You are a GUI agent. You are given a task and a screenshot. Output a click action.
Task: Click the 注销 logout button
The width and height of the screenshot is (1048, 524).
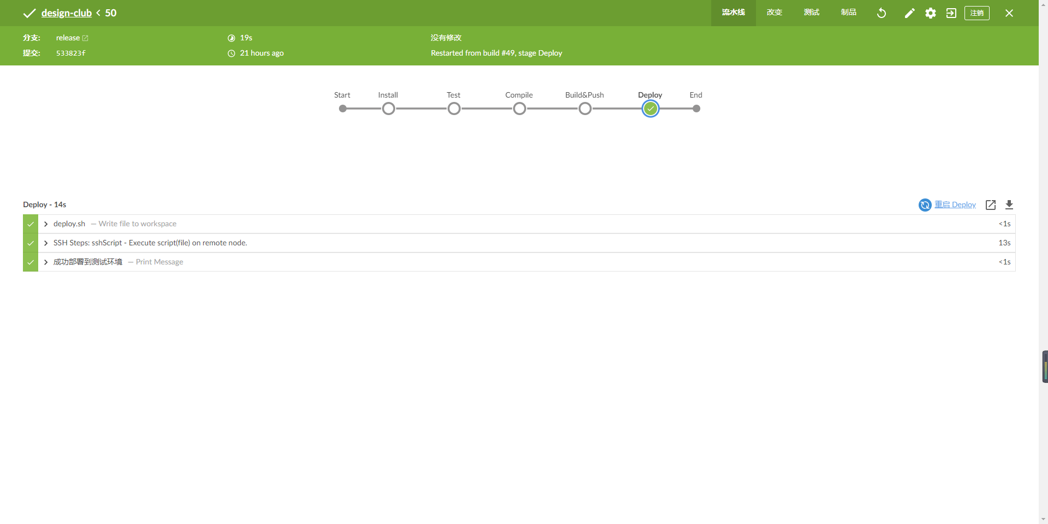click(976, 13)
